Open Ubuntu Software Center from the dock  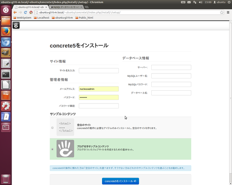6,95
